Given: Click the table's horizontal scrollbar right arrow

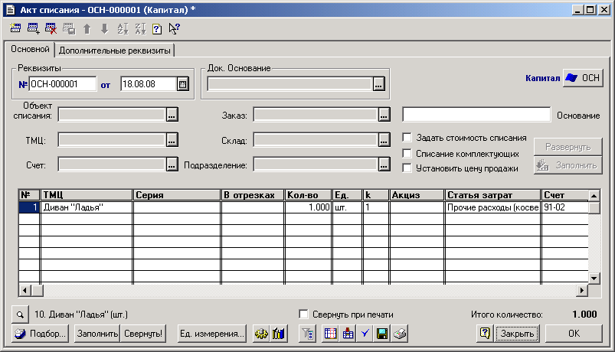Looking at the screenshot, I should pyautogui.click(x=582, y=291).
